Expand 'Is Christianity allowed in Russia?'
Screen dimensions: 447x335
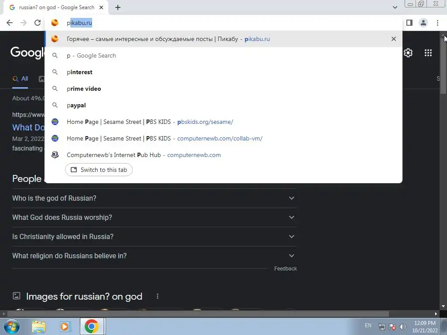154,237
